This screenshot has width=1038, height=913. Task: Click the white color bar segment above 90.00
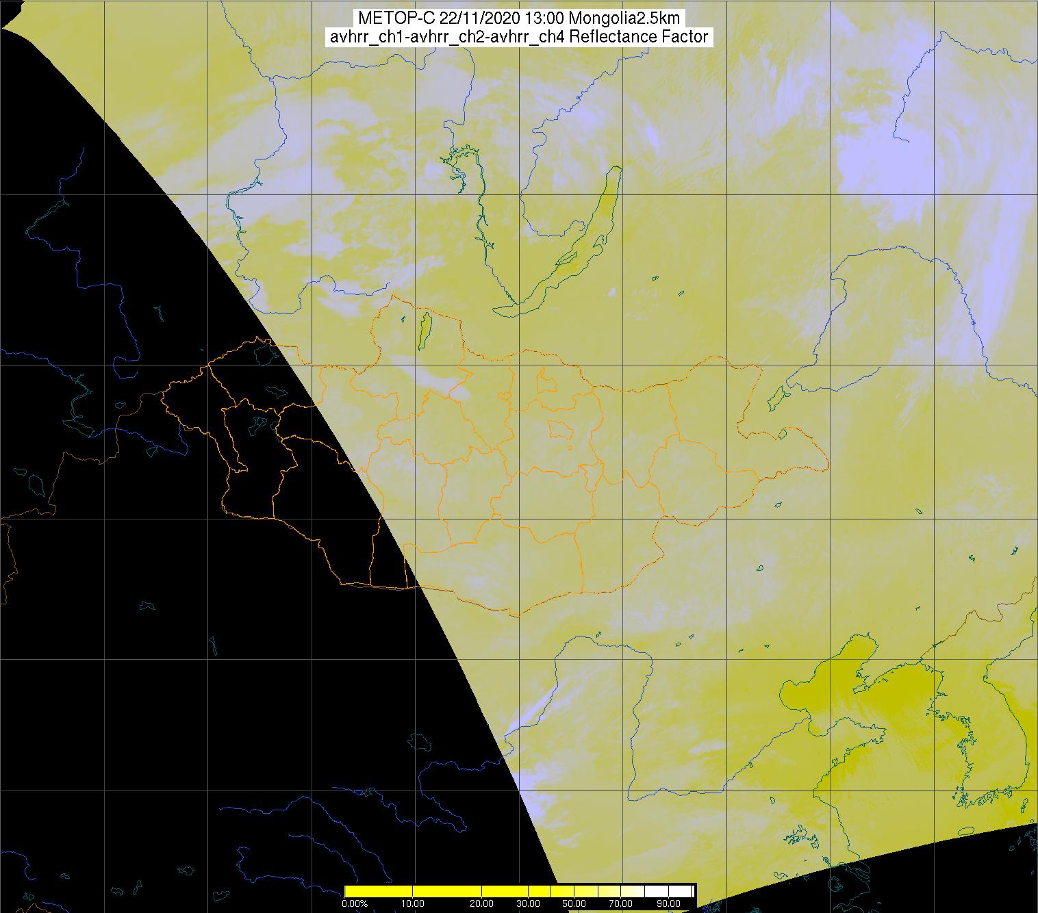680,891
